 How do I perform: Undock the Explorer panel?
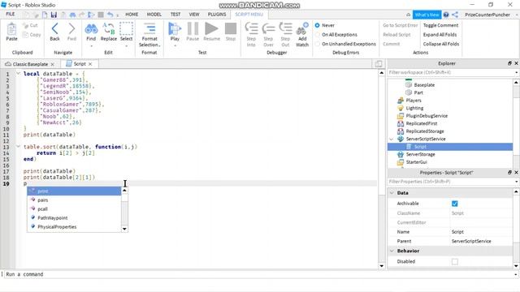[x=509, y=63]
